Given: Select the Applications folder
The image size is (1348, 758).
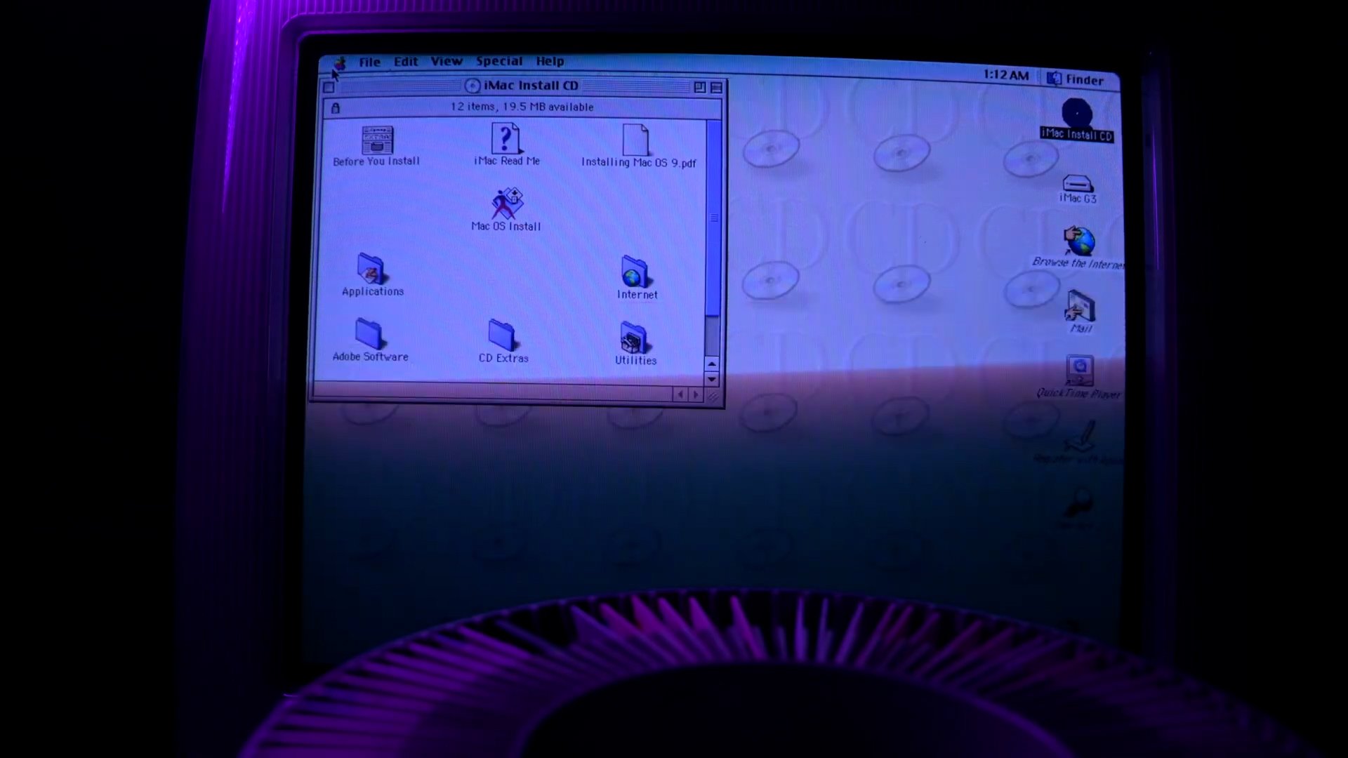Looking at the screenshot, I should 372,275.
